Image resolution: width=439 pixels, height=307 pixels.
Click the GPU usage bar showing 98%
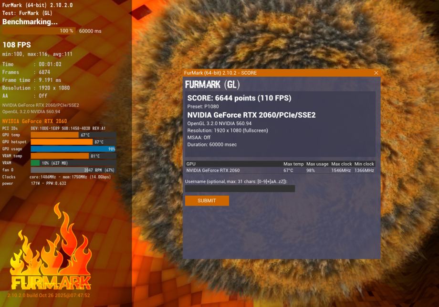click(73, 149)
